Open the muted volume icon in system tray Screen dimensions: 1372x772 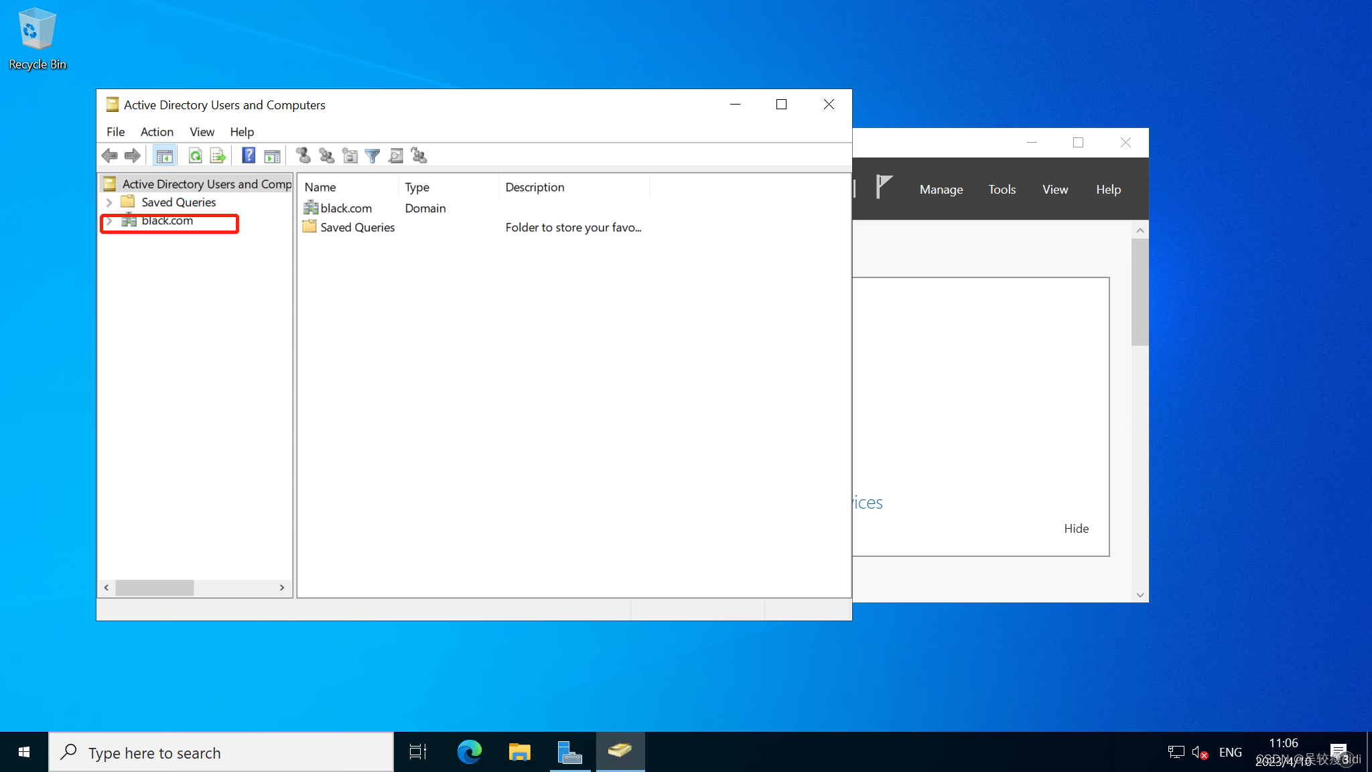click(x=1198, y=752)
